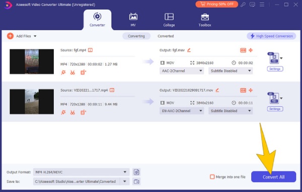Click the Save to path field
Image resolution: width=302 pixels, height=192 pixels.
point(77,181)
